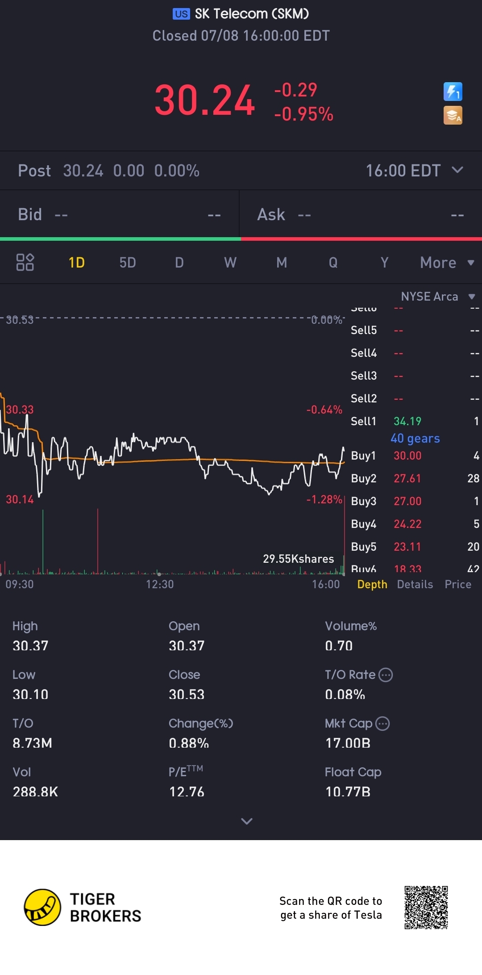This screenshot has width=482, height=975.
Task: Tap the T/O Rate 0.08% value
Action: 345,694
